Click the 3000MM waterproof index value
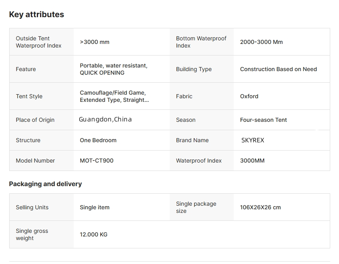339x264 pixels. [x=252, y=161]
